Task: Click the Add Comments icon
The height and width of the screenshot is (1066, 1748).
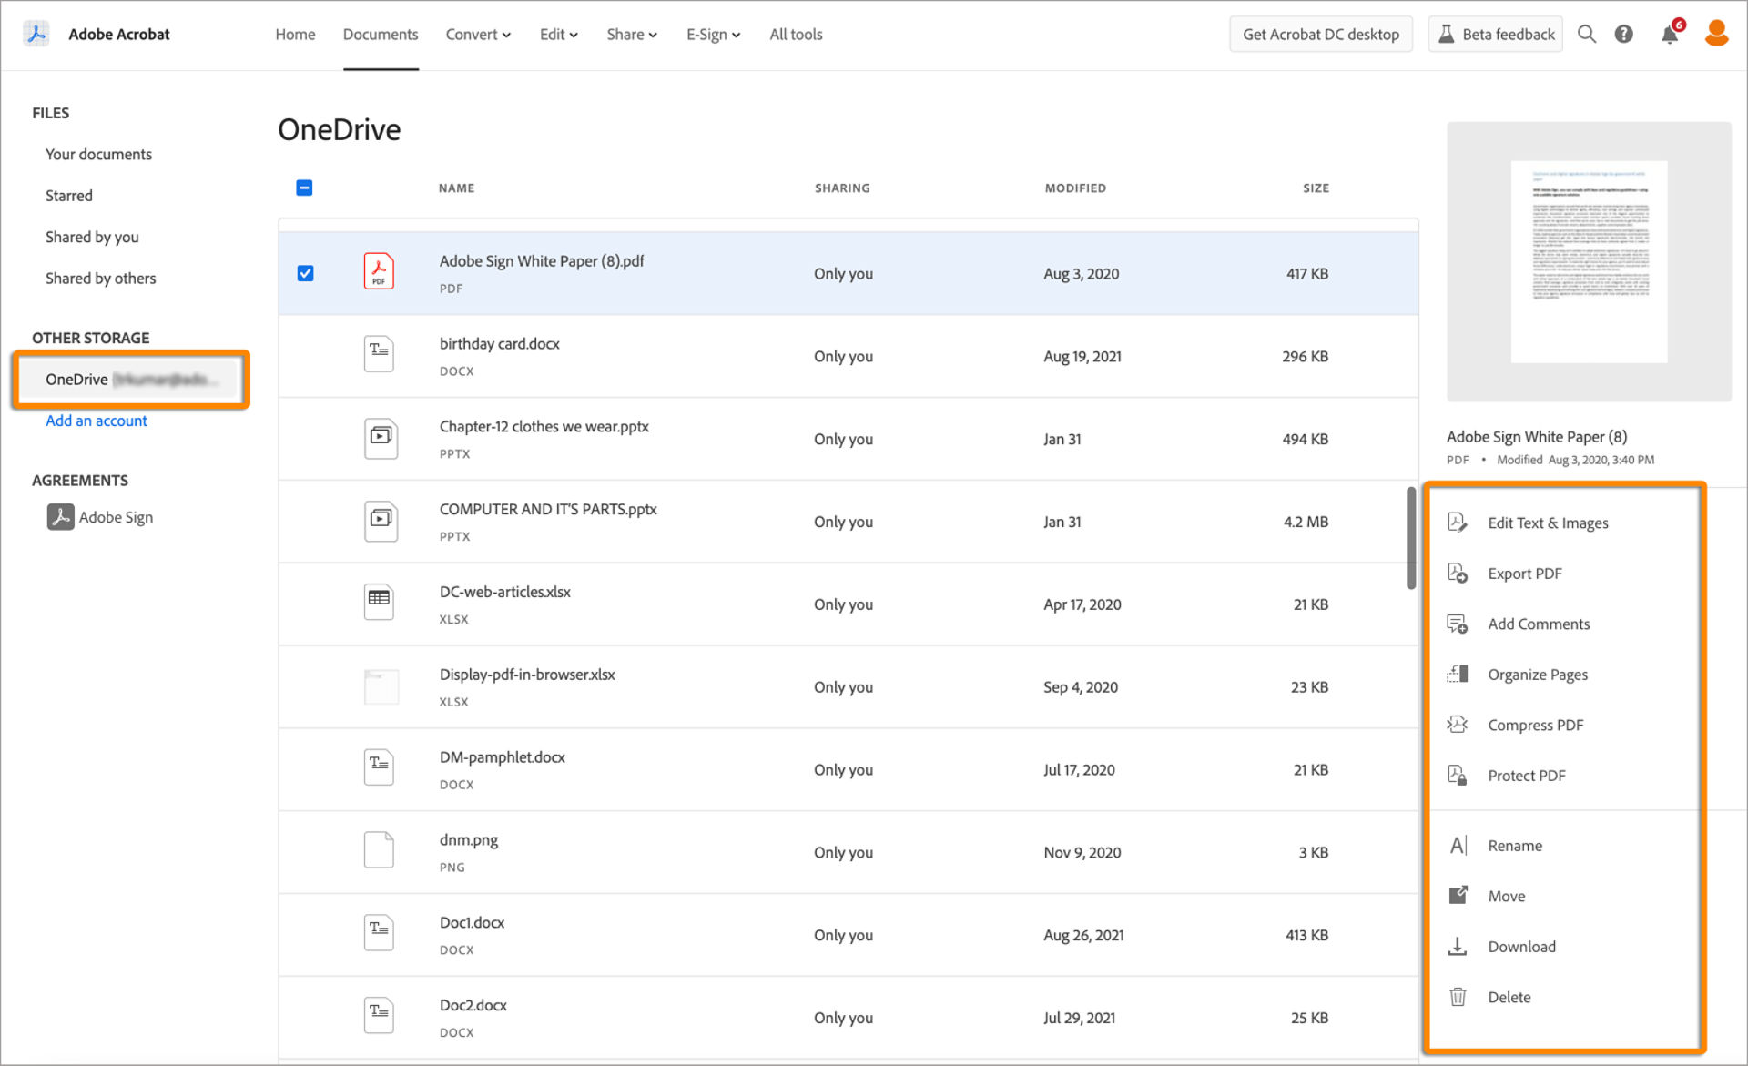Action: 1457,624
